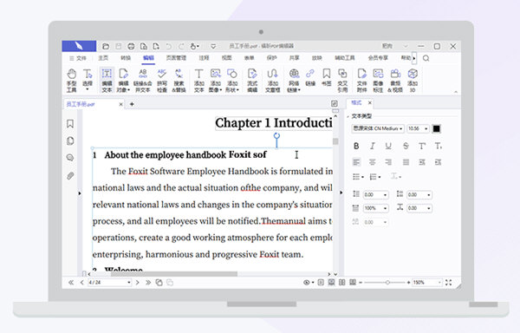Image resolution: width=520 pixels, height=333 pixels.
Task: Toggle Bold formatting in Format panel
Action: tap(356, 146)
